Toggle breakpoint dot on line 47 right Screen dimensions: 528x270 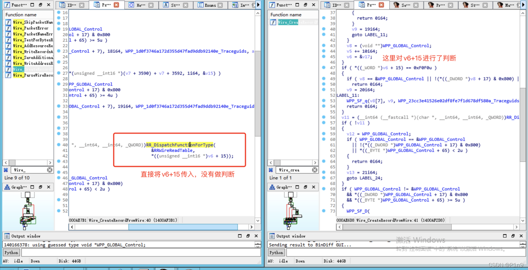[x=324, y=67]
